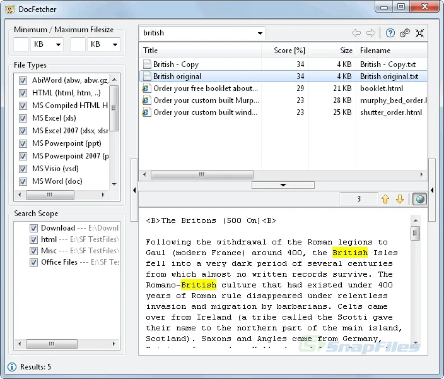Click the back arrow navigation icon
This screenshot has height=379, width=444.
point(356,33)
